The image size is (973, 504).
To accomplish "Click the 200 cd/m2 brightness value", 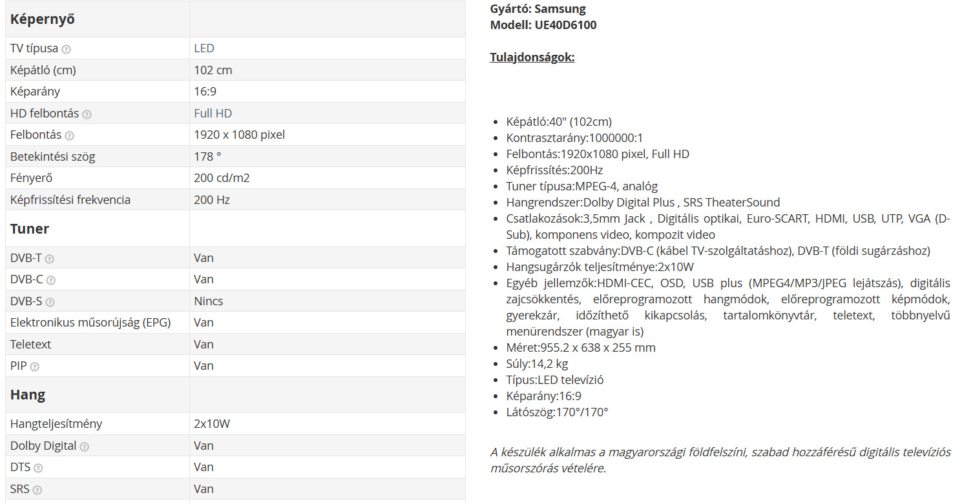I will click(x=222, y=178).
